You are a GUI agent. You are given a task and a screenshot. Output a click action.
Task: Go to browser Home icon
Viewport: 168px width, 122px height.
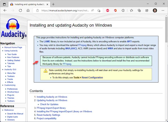tap(28, 10)
